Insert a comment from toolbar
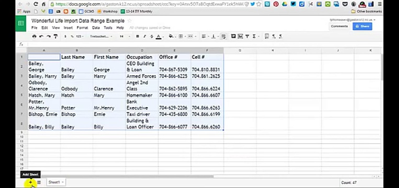The image size is (399, 188). coord(233,37)
